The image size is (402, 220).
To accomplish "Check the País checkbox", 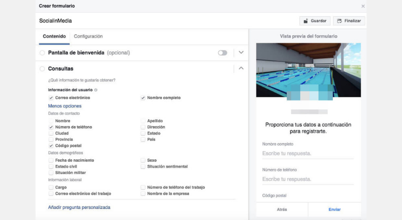I will (x=143, y=139).
